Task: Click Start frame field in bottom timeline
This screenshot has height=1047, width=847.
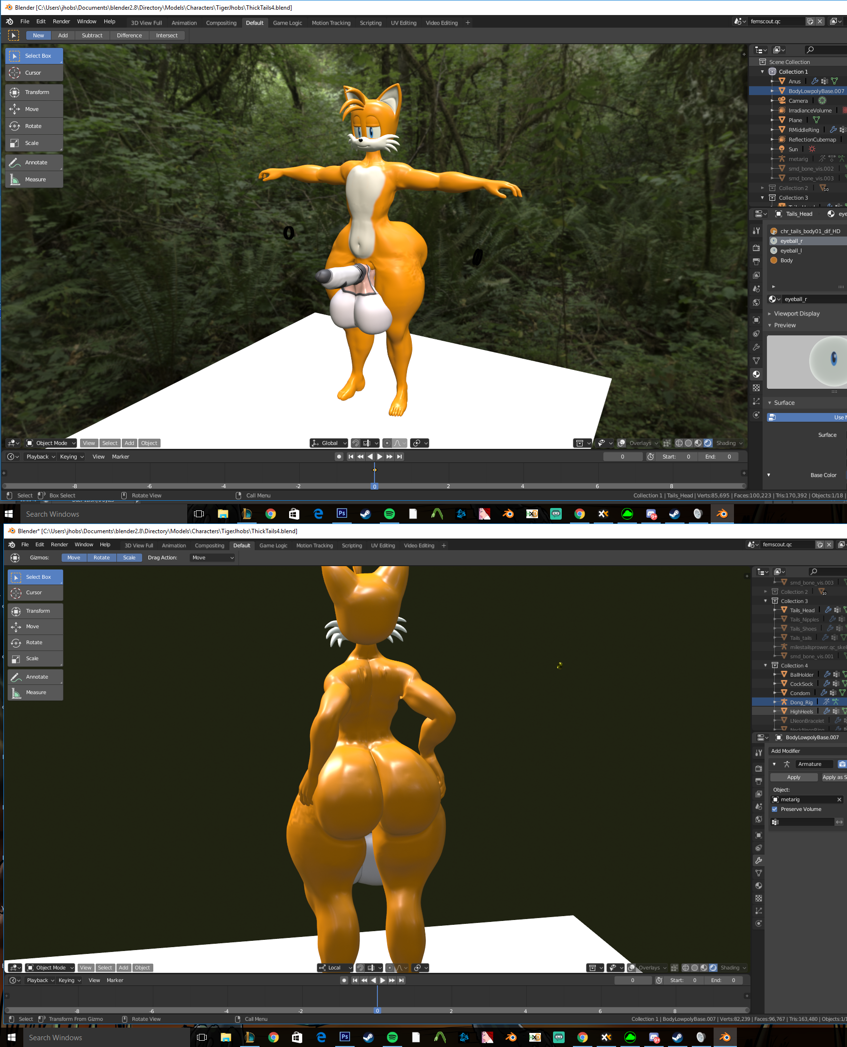Action: pos(683,980)
